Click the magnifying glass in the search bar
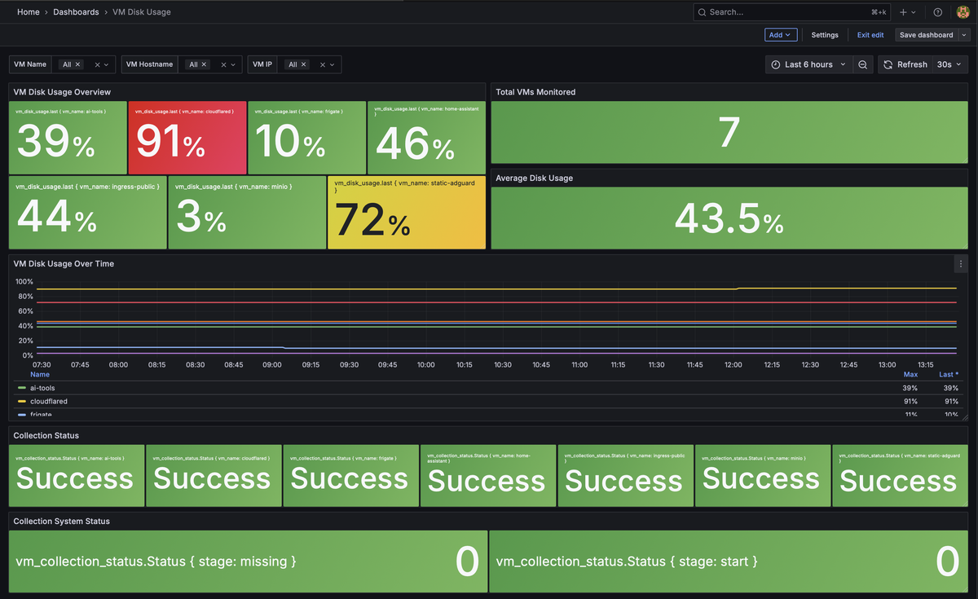 click(702, 12)
